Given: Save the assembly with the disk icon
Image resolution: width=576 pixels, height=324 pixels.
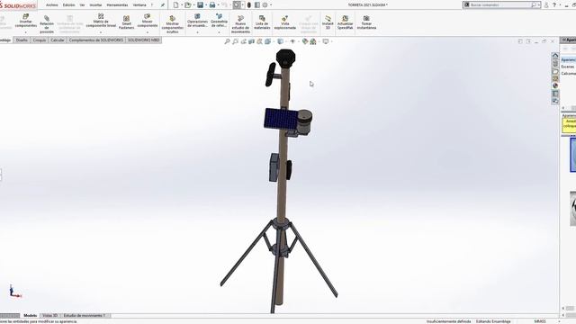Looking at the screenshot, I should click(200, 5).
